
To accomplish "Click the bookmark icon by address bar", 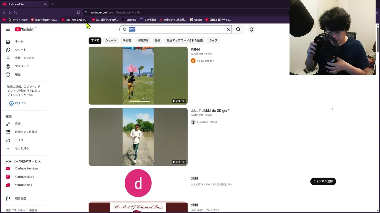I will coord(78,12).
